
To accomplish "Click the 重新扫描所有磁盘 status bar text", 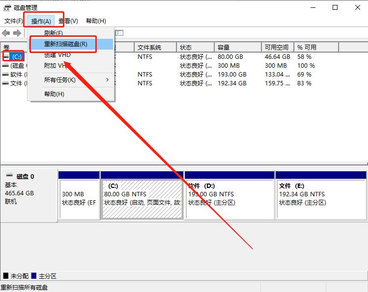I will (24, 287).
